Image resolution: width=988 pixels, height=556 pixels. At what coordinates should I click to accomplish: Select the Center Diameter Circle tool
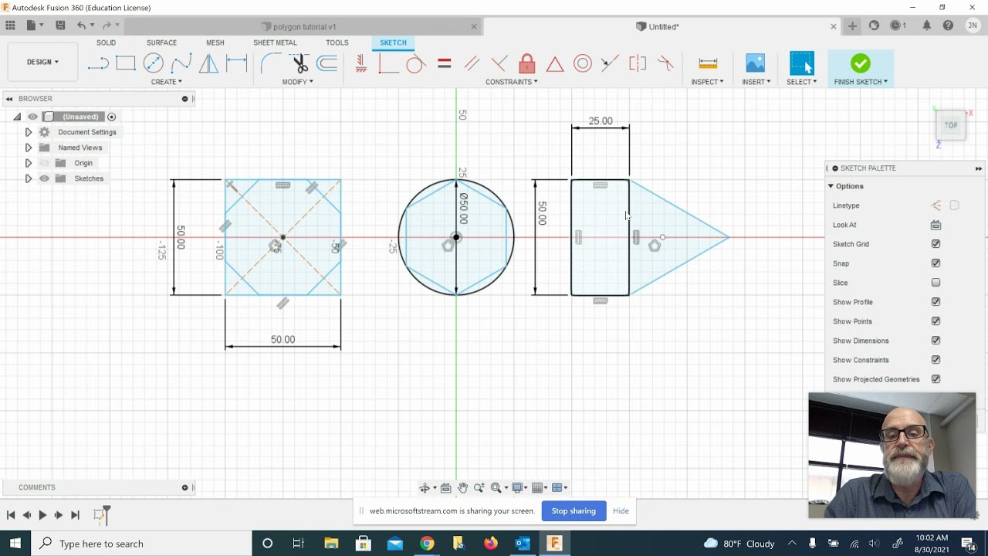(154, 63)
